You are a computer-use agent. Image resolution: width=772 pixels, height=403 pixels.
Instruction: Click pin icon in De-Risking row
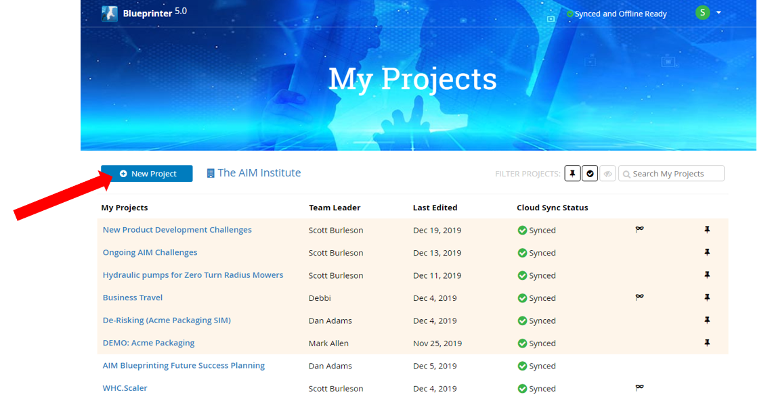click(707, 320)
